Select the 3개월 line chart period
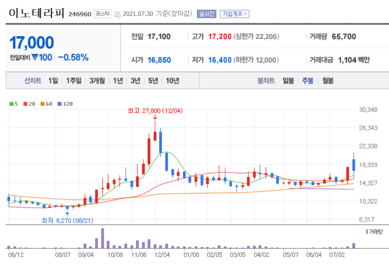389x265 pixels. point(97,81)
